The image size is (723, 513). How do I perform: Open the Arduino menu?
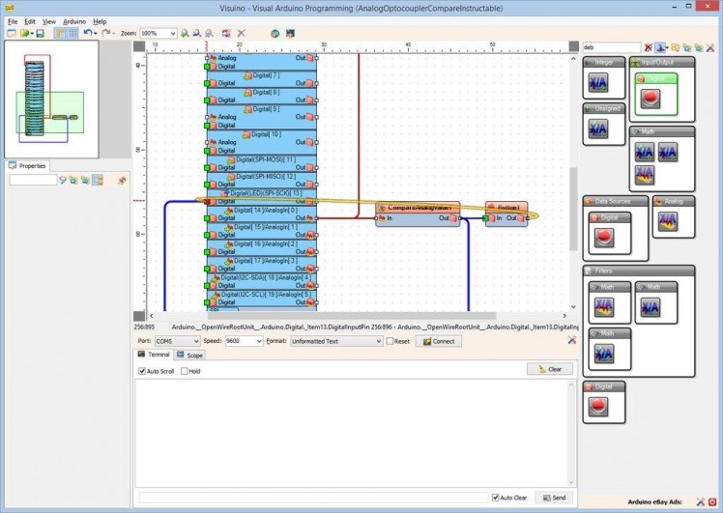tap(73, 20)
